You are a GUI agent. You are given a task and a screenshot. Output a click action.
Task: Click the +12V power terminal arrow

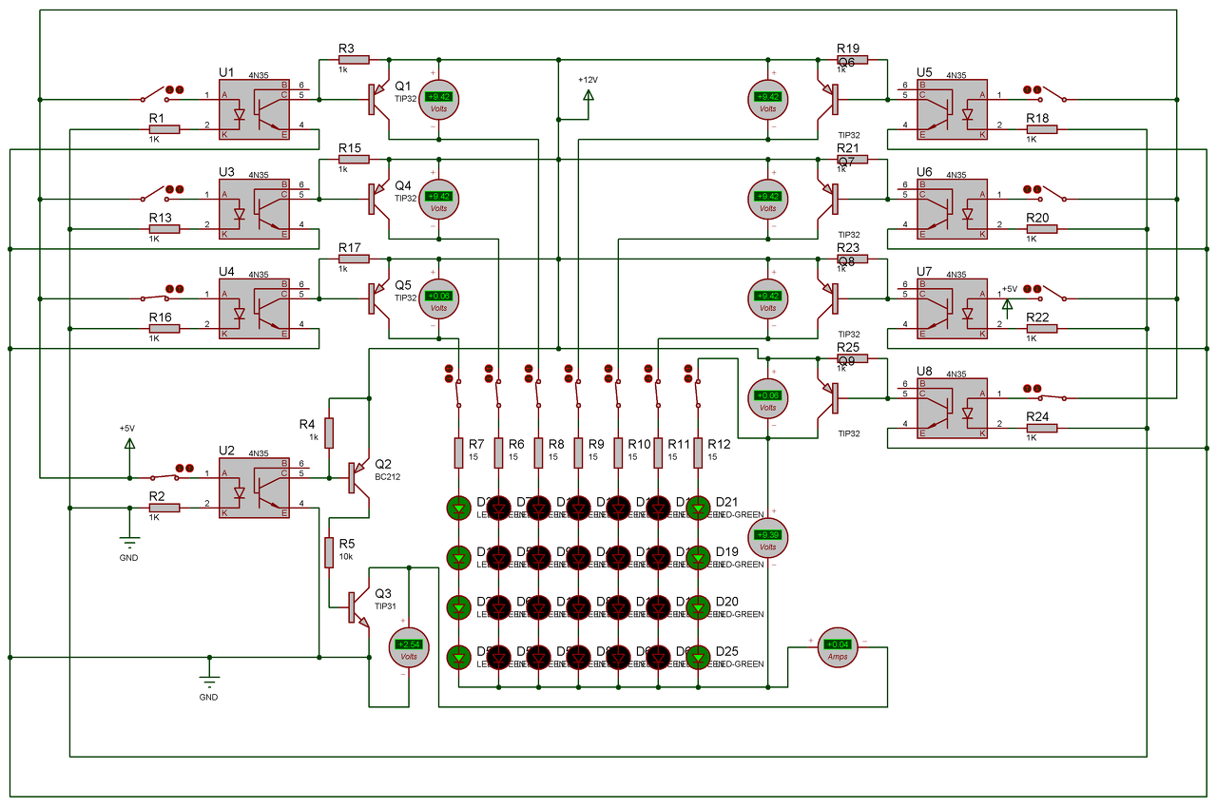[589, 96]
